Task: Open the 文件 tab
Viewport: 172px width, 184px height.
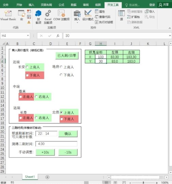Action: 5,5
